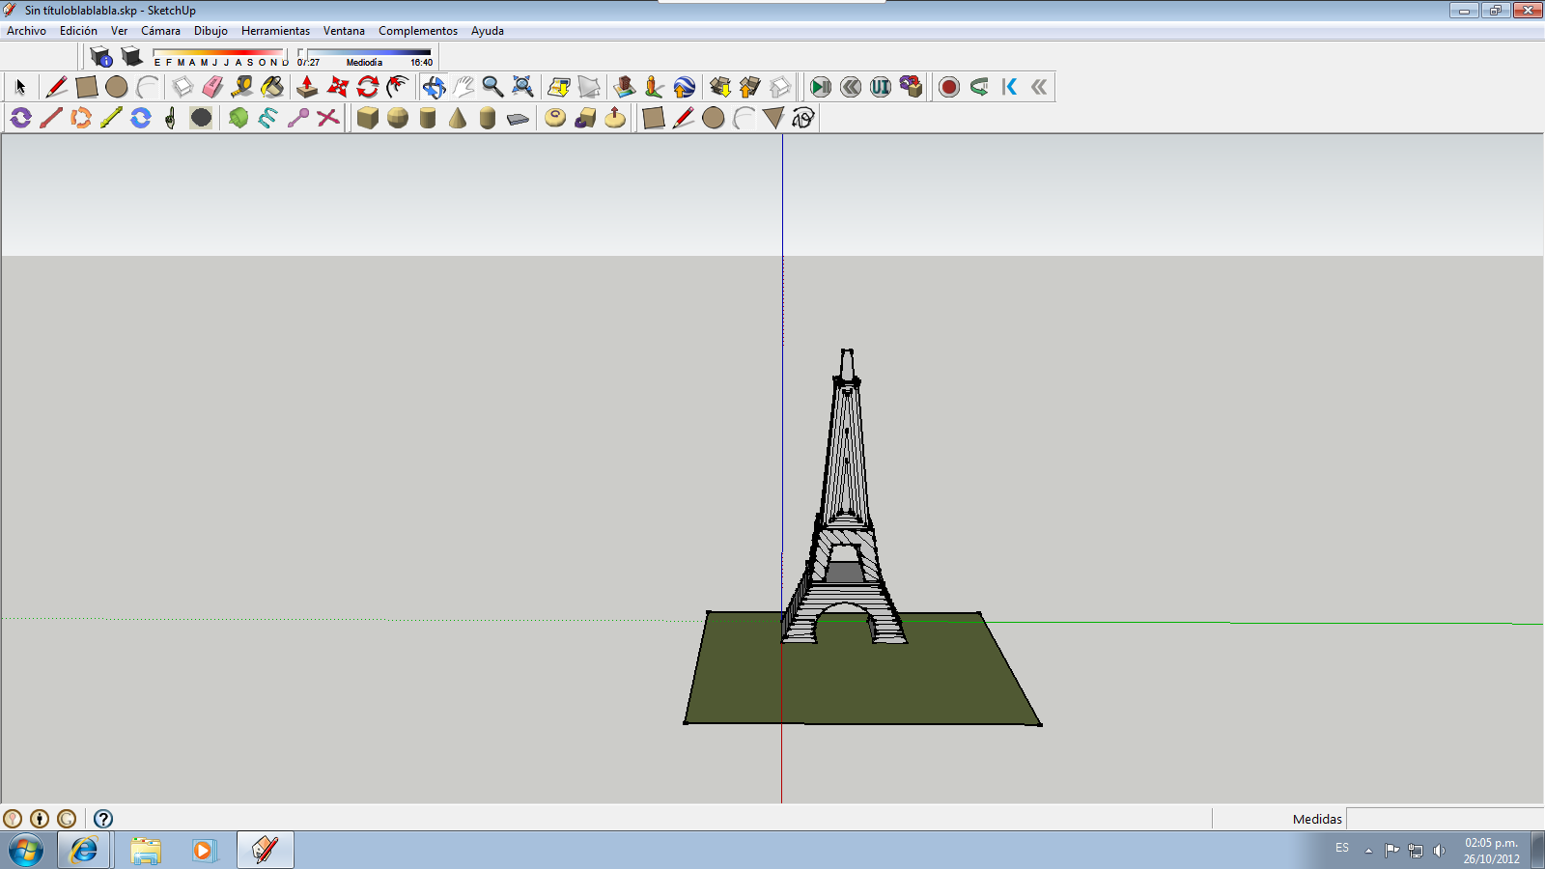Open the Windows Start button
This screenshot has width=1545, height=869.
tap(26, 851)
